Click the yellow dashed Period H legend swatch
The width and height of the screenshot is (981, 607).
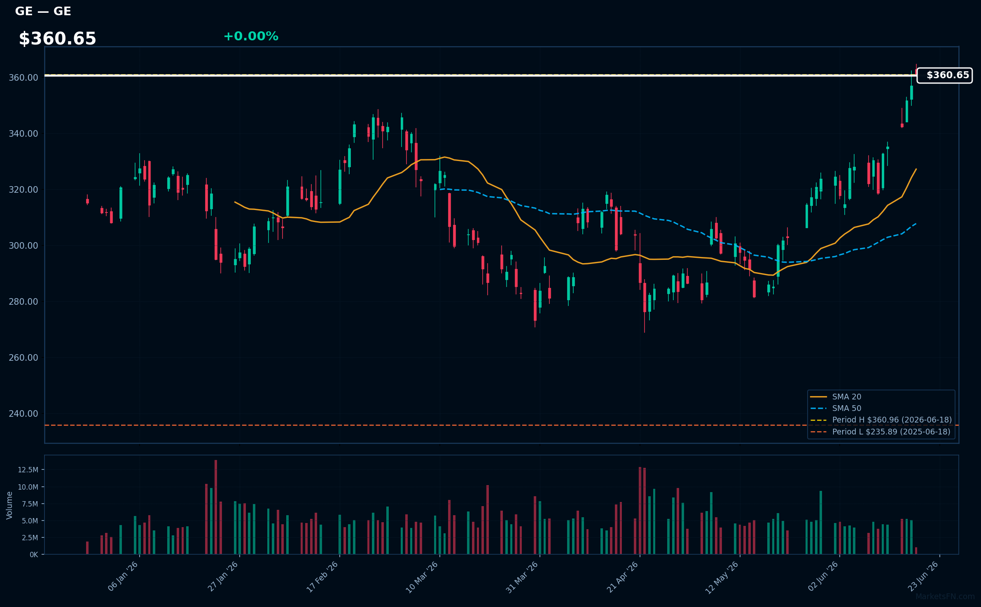click(x=818, y=420)
